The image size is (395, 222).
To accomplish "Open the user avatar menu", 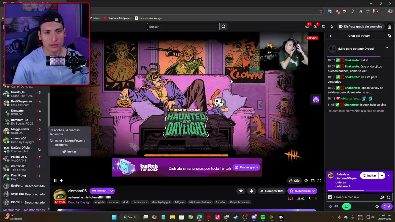I will tap(389, 27).
